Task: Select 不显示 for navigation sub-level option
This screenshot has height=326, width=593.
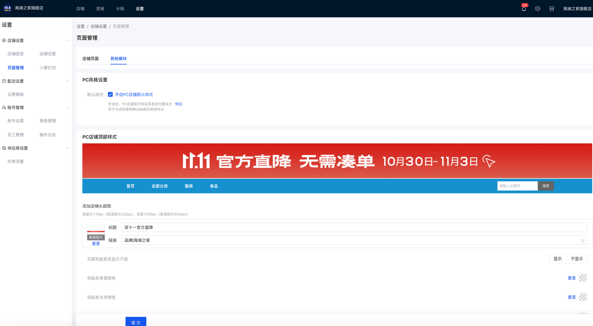Action: [577, 259]
